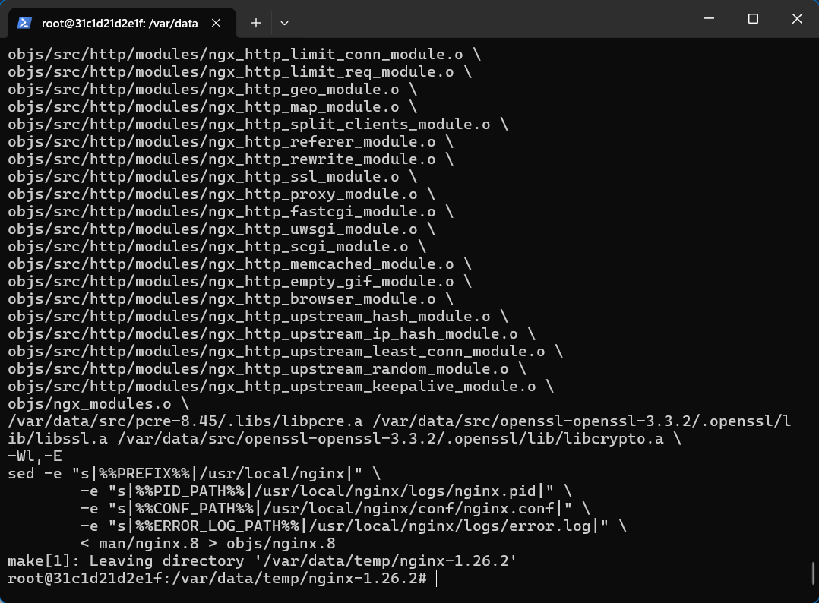Close the root@31c1d21d2e1f tab
819x603 pixels.
pos(216,23)
